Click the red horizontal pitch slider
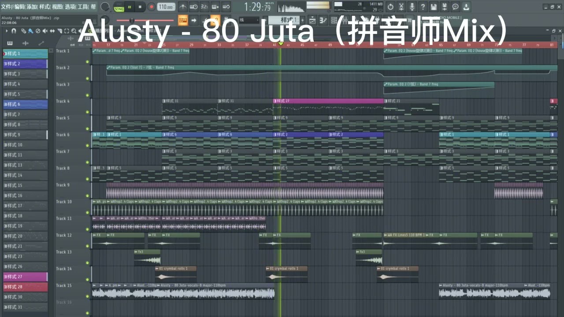 [x=145, y=20]
